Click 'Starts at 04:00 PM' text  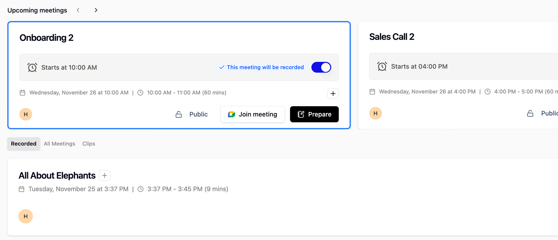tap(419, 66)
